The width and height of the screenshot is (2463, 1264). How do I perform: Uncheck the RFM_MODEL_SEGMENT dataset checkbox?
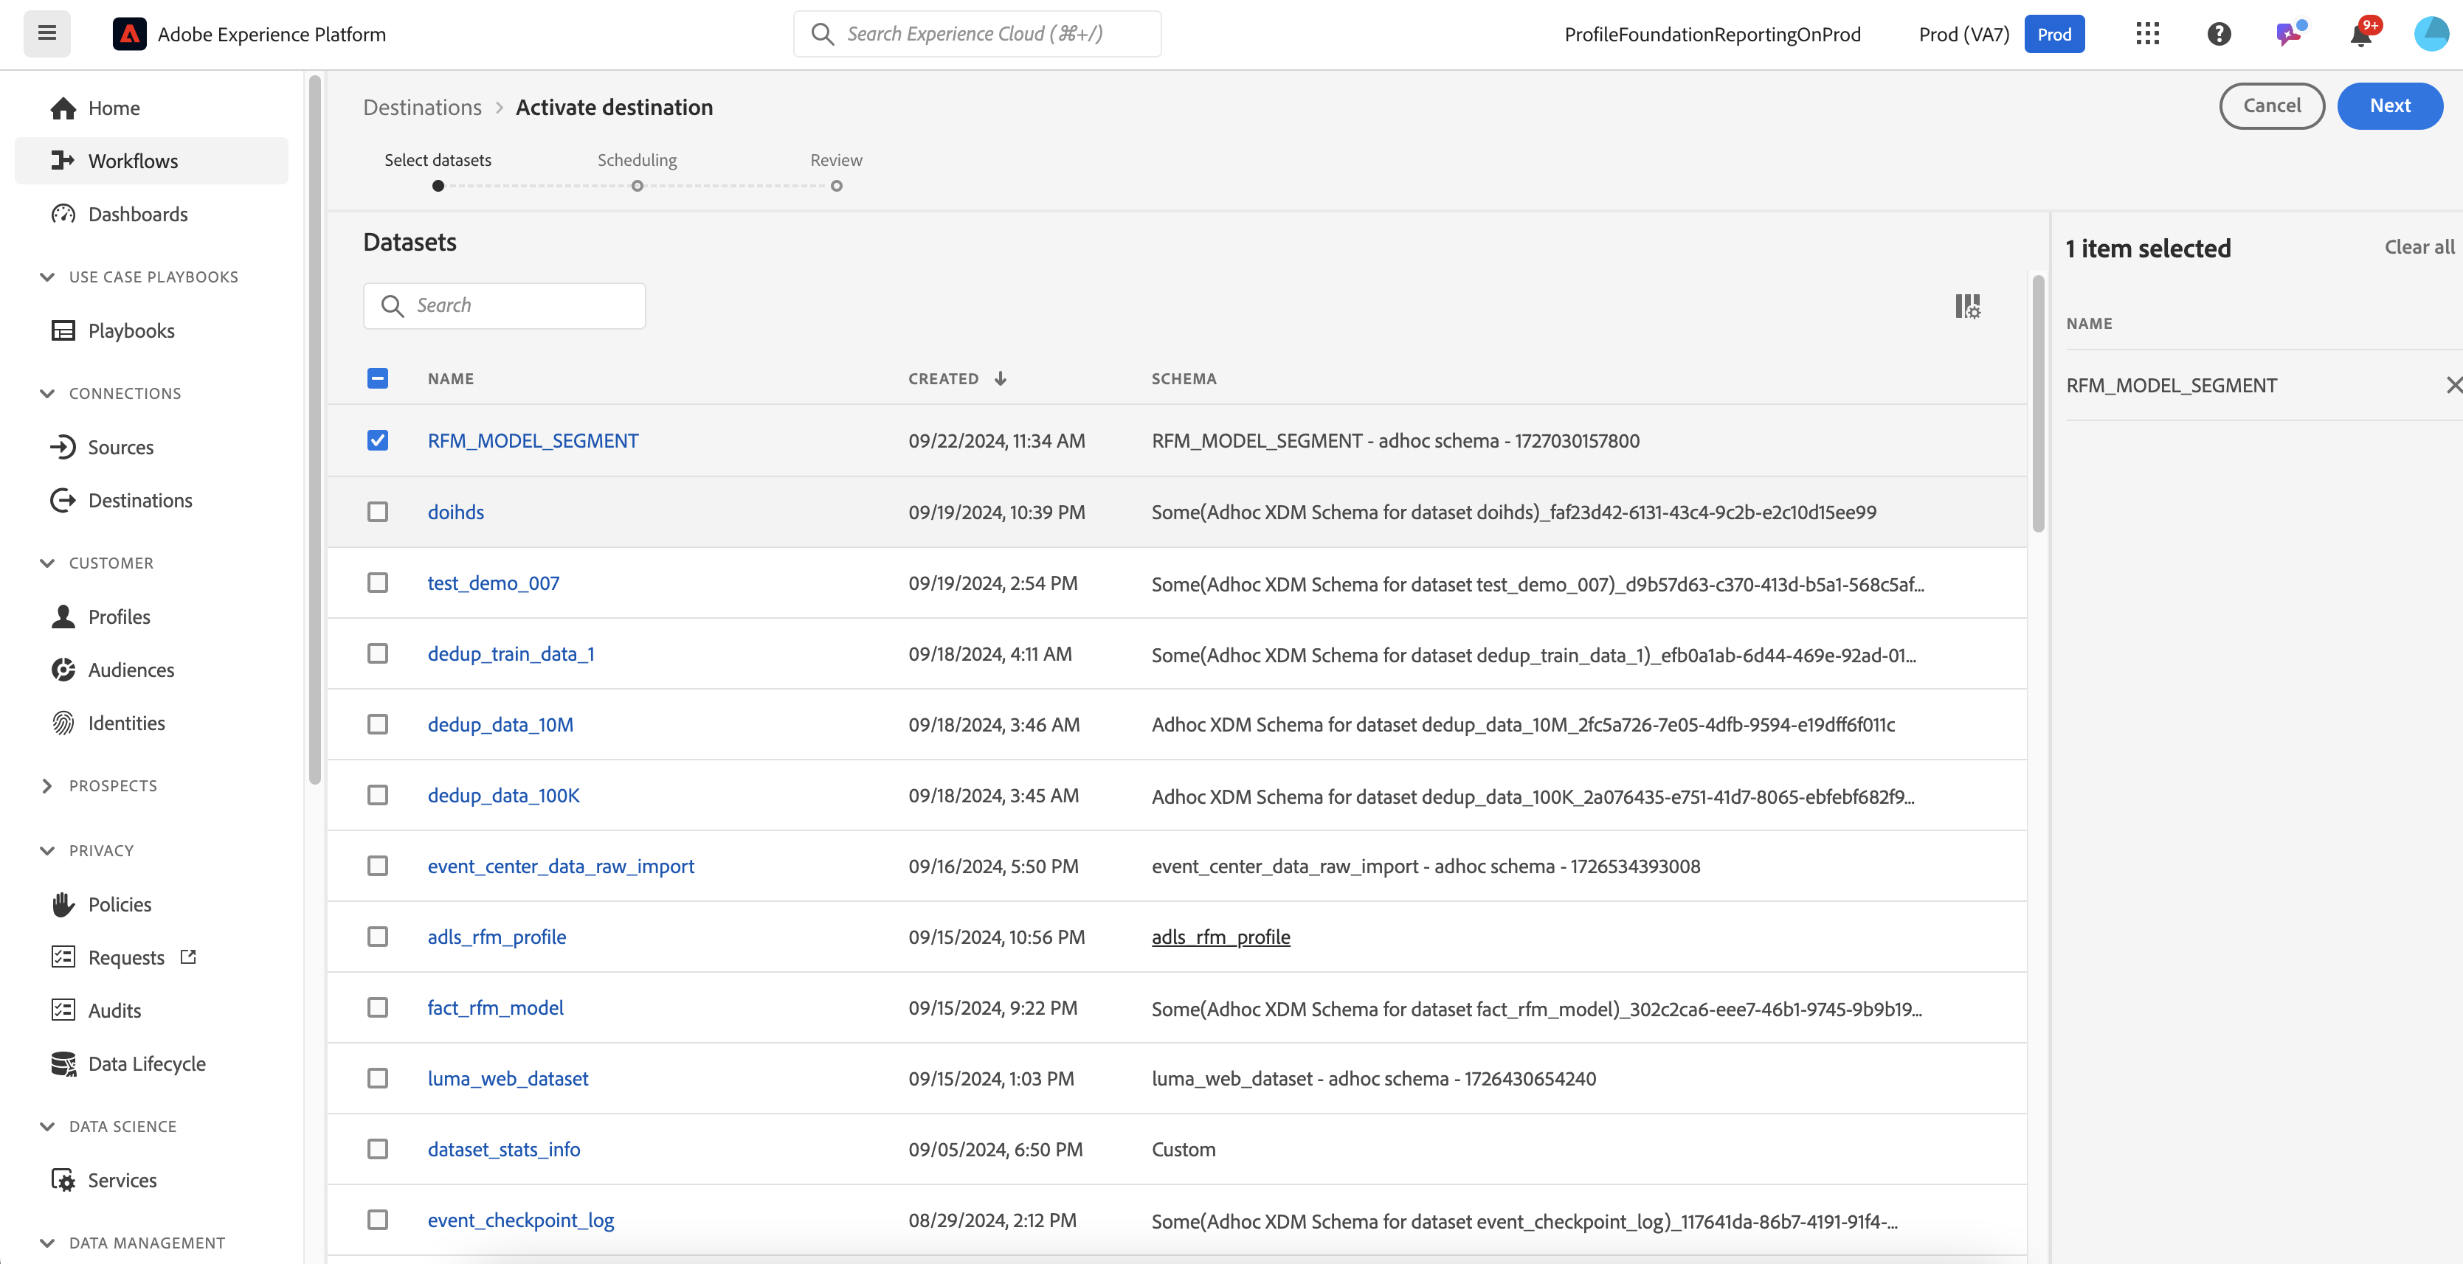click(x=378, y=440)
